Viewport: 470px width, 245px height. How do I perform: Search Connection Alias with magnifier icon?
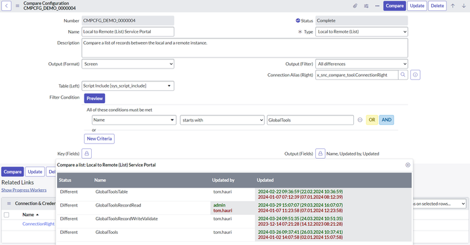(403, 74)
